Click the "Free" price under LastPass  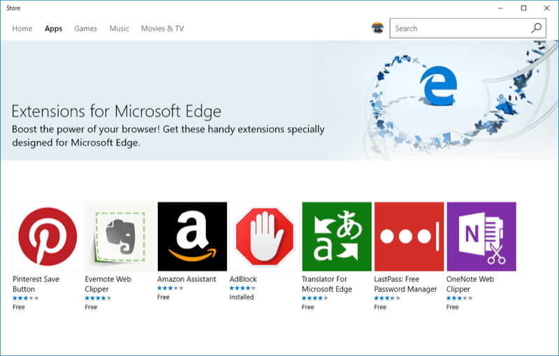point(380,307)
